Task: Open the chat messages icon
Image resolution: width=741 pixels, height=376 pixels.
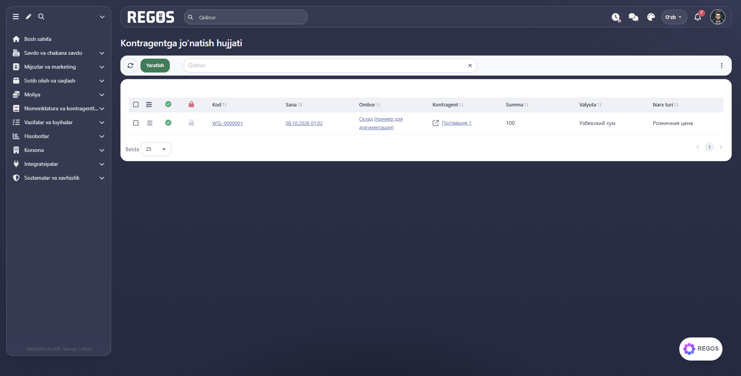Action: click(633, 17)
